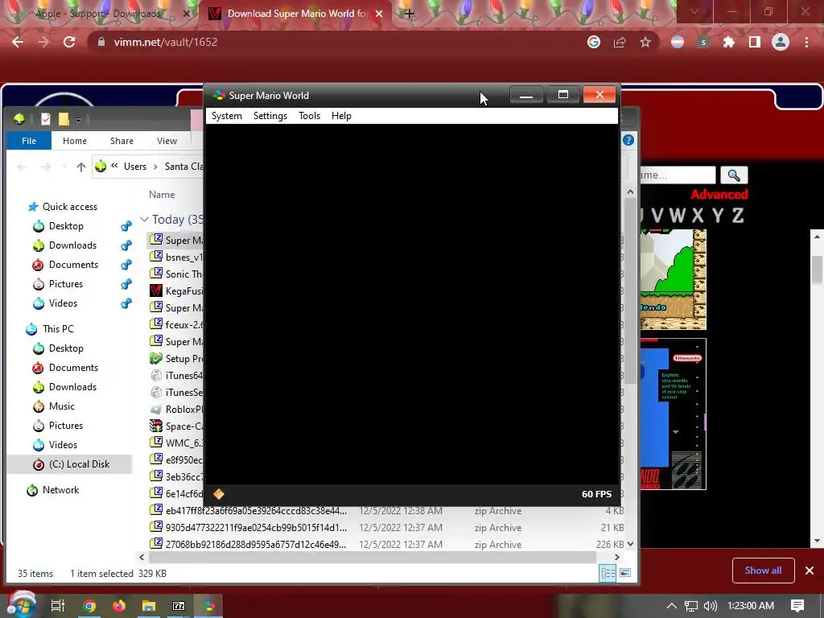The width and height of the screenshot is (824, 618).
Task: Select the RobloxPl file row
Action: (x=176, y=409)
